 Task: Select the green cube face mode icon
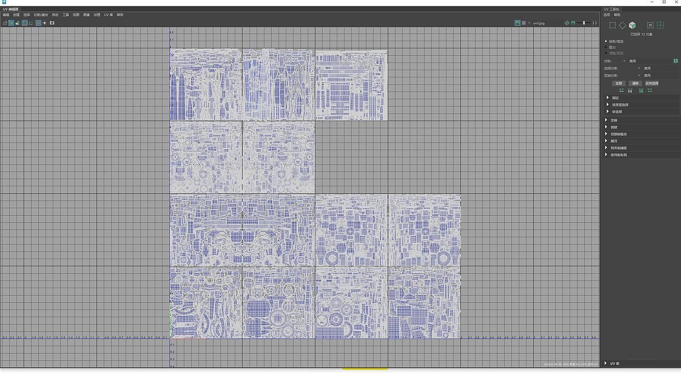click(633, 25)
